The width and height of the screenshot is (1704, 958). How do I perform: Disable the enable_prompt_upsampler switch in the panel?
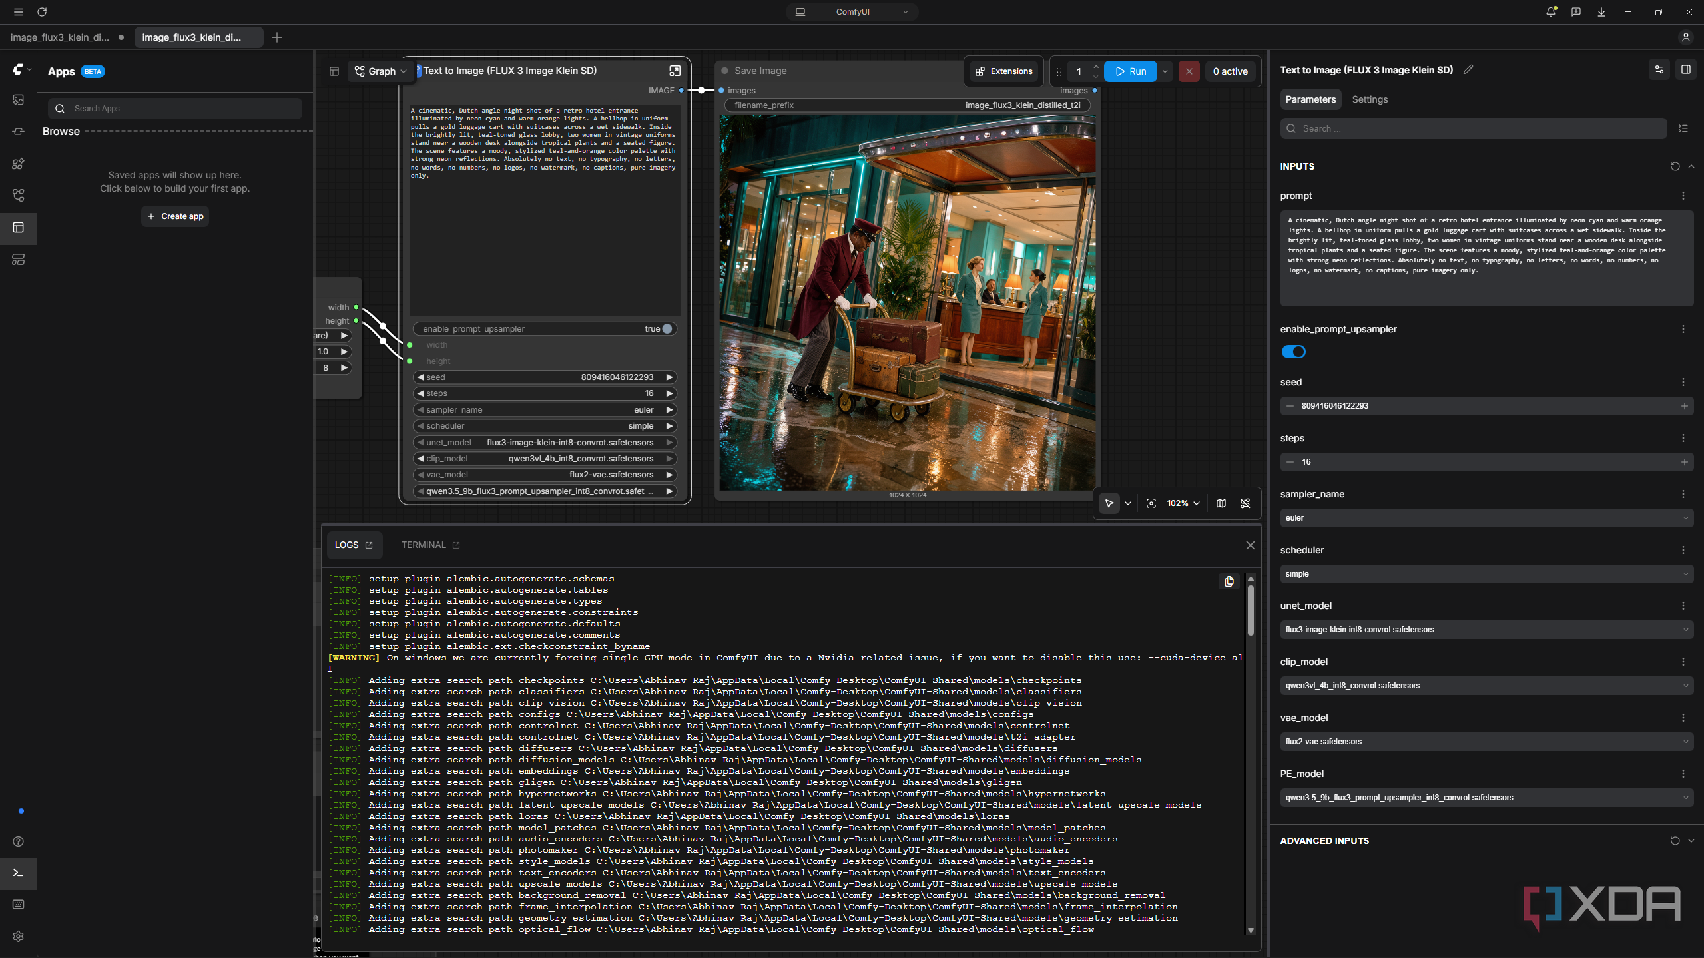click(1294, 352)
